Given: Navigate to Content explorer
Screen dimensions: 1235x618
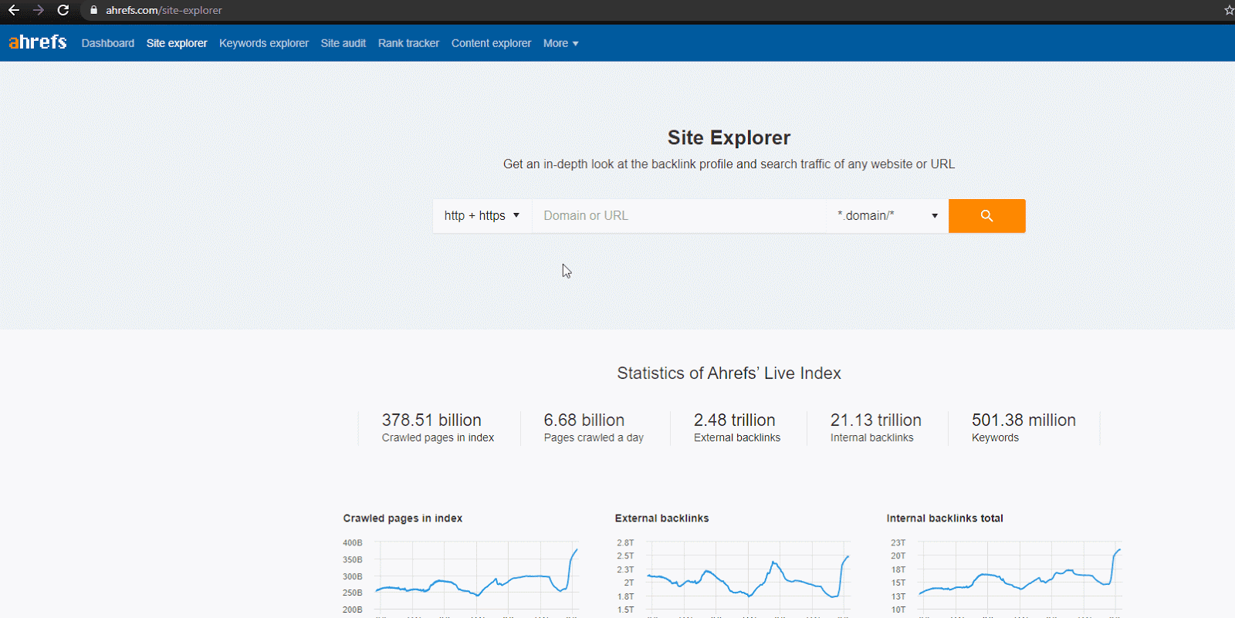Looking at the screenshot, I should (491, 43).
